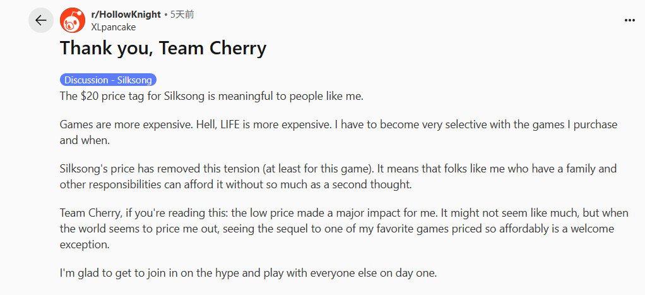Click the "Thank you, Team Cherry" title
The image size is (645, 295).
(163, 49)
